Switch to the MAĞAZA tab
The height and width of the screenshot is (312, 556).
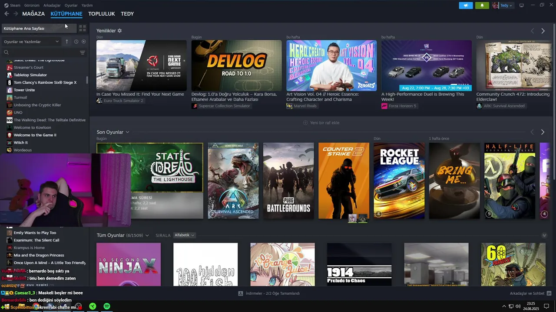tap(33, 14)
